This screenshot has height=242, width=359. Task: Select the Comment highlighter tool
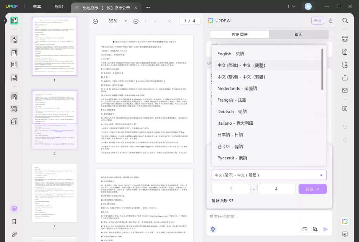(x=14, y=40)
